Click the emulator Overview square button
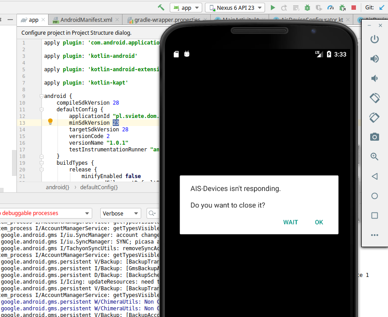This screenshot has width=388, height=317. pos(375,215)
